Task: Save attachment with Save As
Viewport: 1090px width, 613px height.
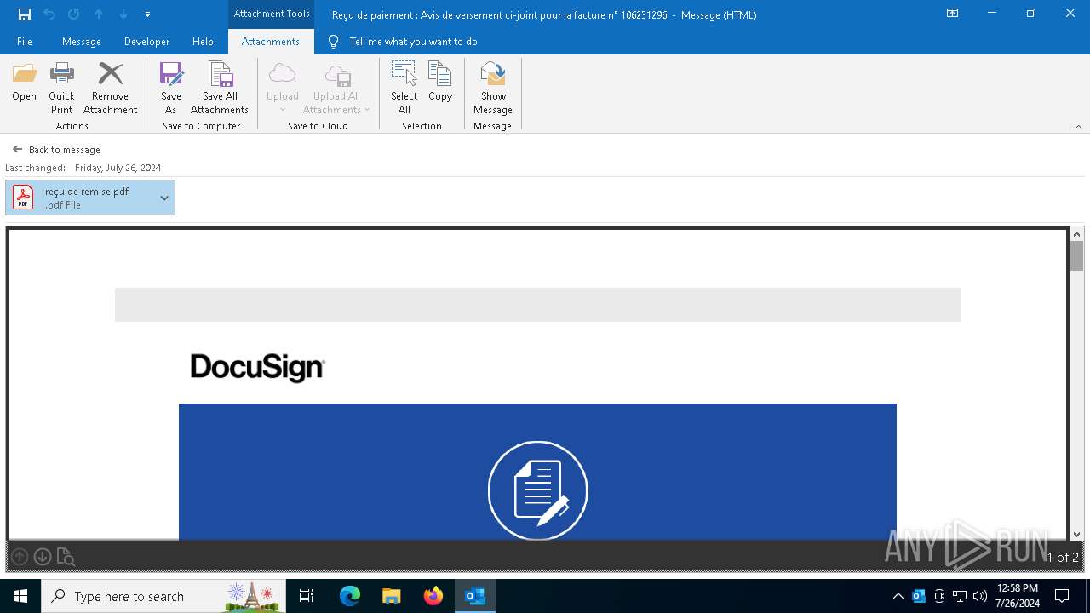Action: pos(171,88)
